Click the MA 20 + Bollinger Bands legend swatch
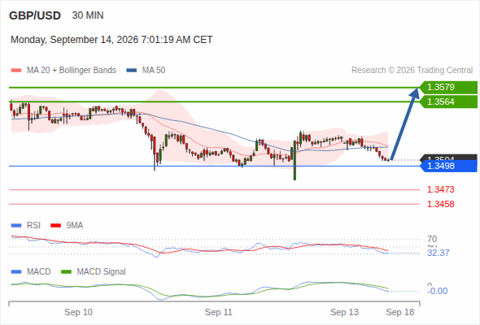 coord(16,71)
